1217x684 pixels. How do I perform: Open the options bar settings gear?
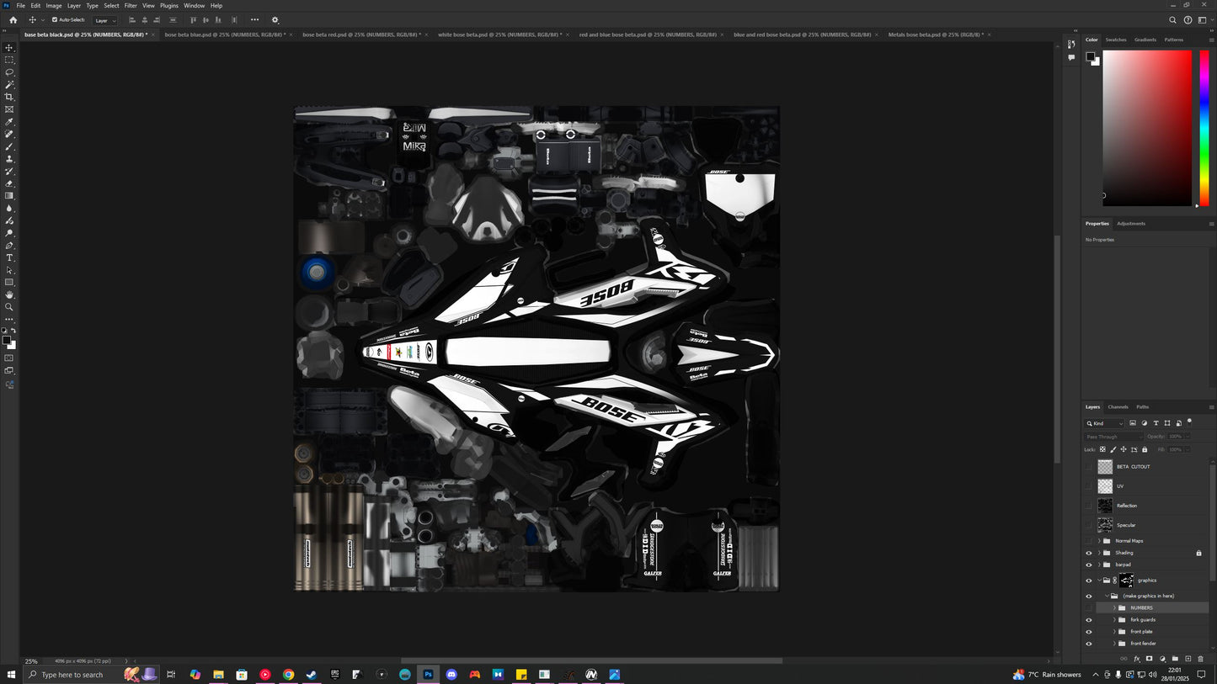pos(275,20)
